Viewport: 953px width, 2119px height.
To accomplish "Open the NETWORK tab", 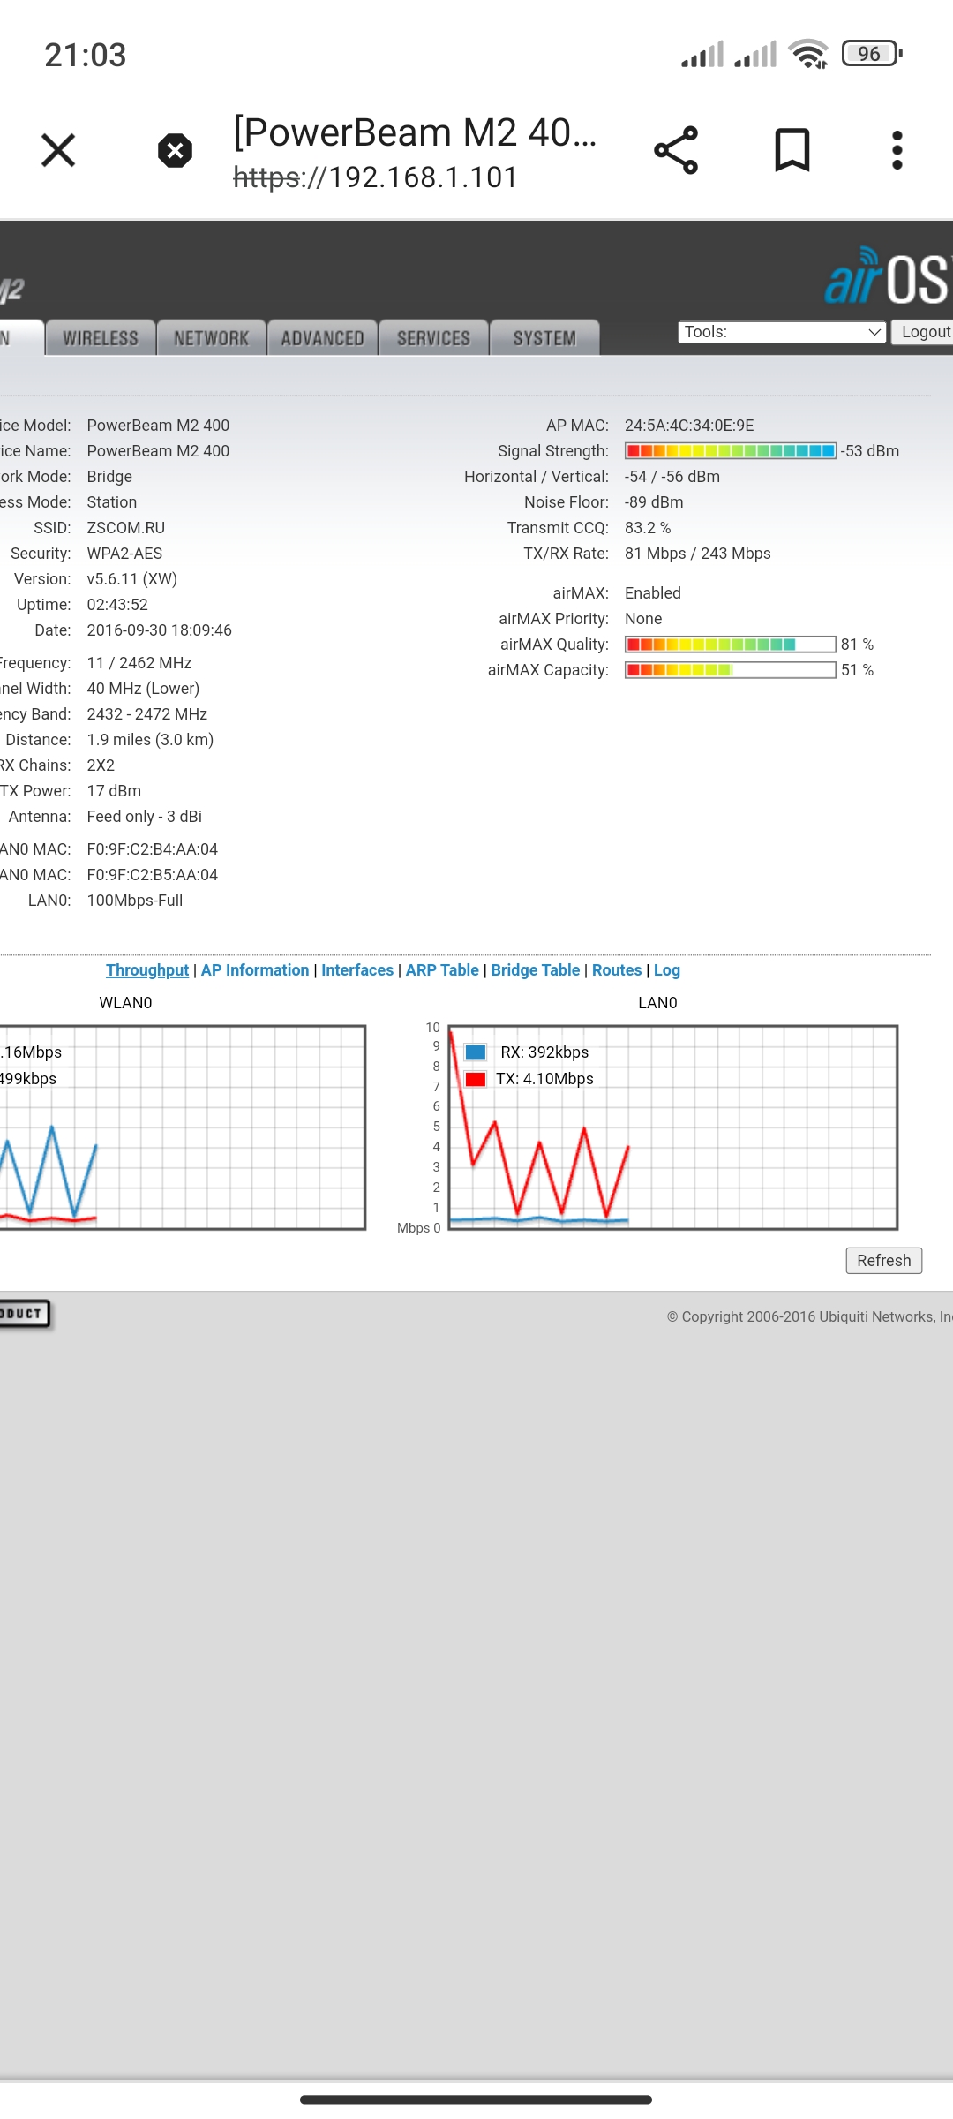I will (x=212, y=338).
